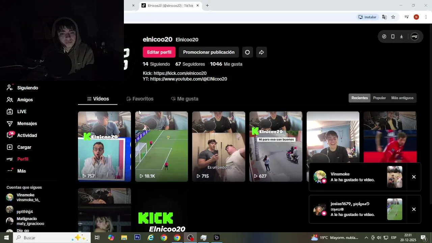The image size is (432, 243).
Task: Open the weather widget on taskbar
Action: (335, 238)
